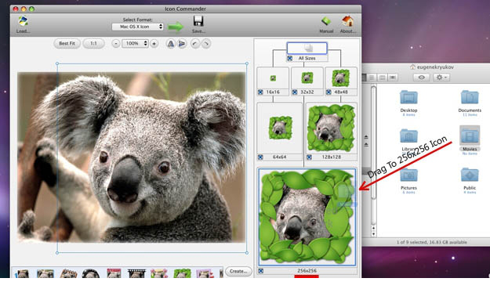
Task: Switch Finder to Cover Flow view
Action: coord(393,77)
